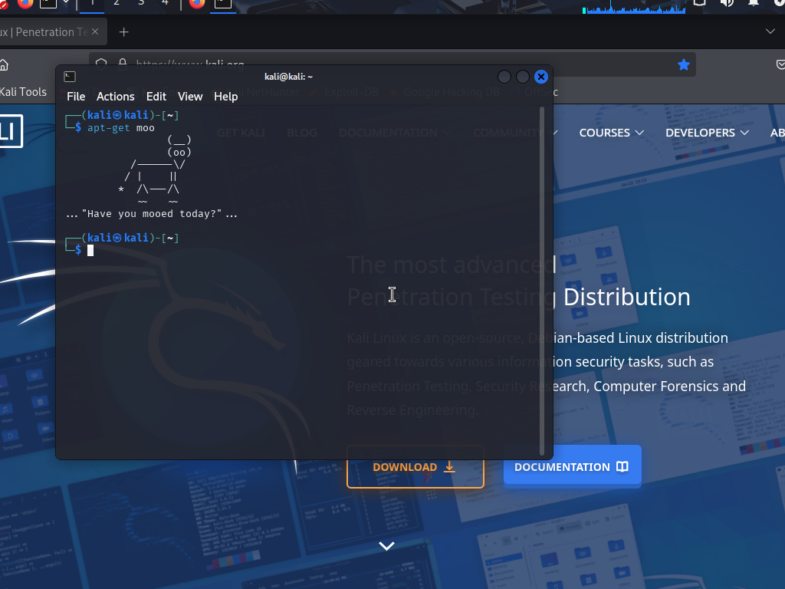
Task: Open the terminal launcher dropdown arrow
Action: (66, 3)
